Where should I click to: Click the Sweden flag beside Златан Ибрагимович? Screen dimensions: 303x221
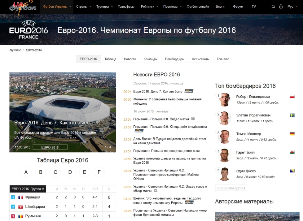click(x=292, y=115)
